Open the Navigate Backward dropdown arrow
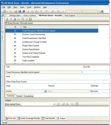Image resolution: width=111 pixels, height=125 pixels. point(55,11)
